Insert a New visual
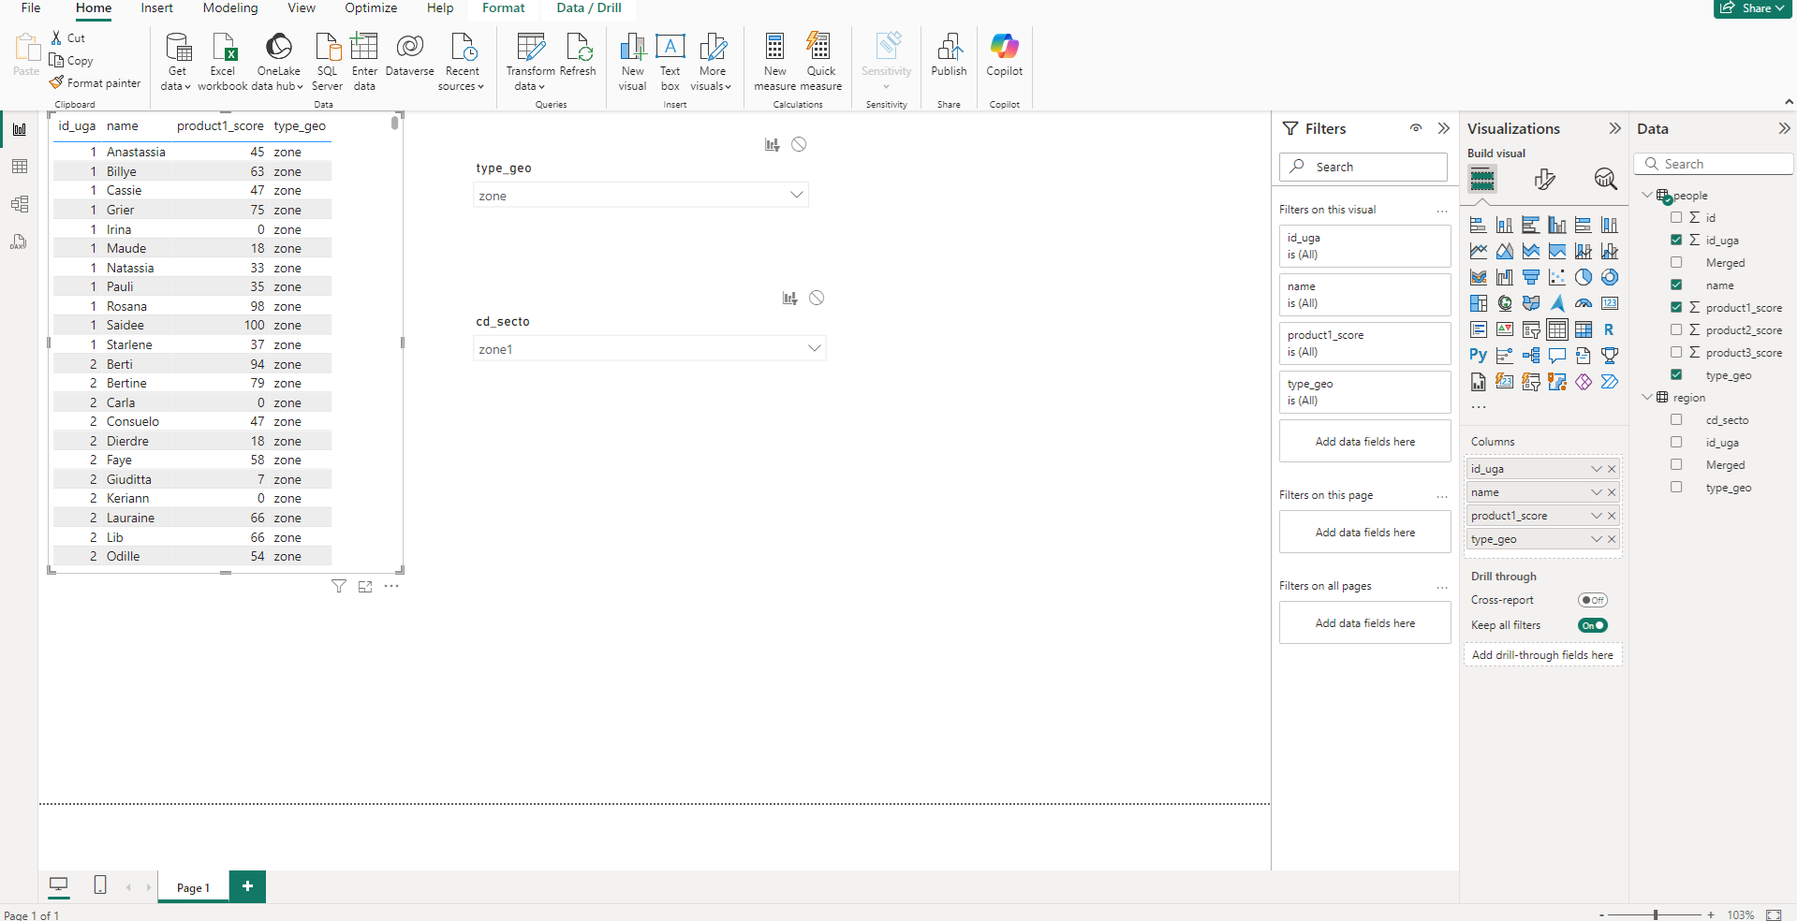This screenshot has width=1797, height=921. (x=632, y=61)
